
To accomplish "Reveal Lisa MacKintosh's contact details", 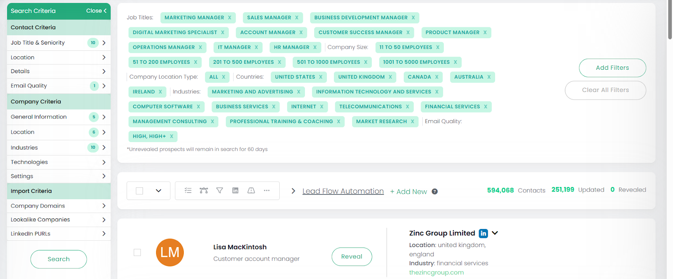I will click(352, 257).
